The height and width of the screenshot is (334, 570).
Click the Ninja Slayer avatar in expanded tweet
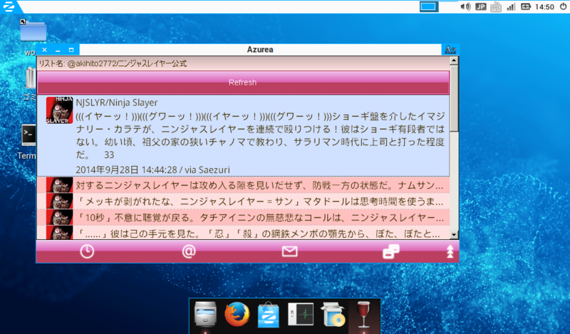pos(59,110)
